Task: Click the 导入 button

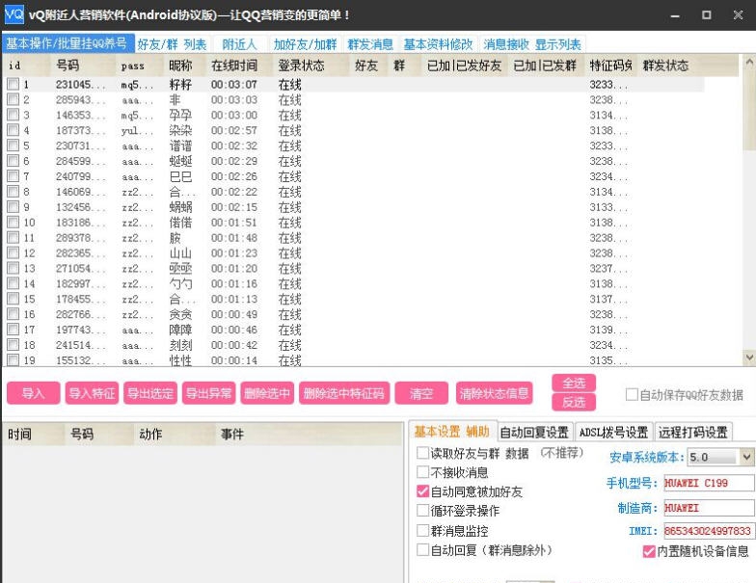Action: 33,393
